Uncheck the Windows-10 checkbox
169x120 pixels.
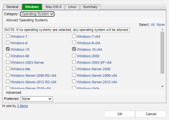pyautogui.click(x=8, y=49)
